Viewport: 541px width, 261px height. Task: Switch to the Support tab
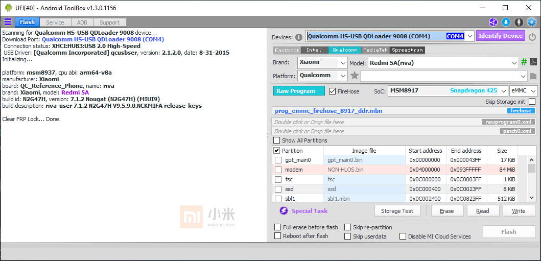pos(109,22)
